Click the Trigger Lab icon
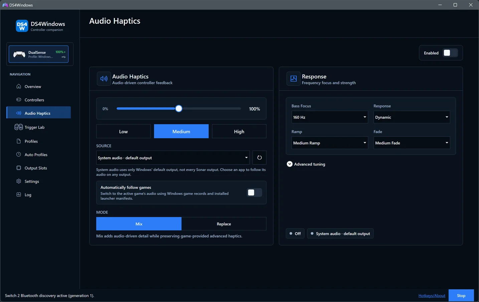This screenshot has height=302, width=479. point(19,127)
